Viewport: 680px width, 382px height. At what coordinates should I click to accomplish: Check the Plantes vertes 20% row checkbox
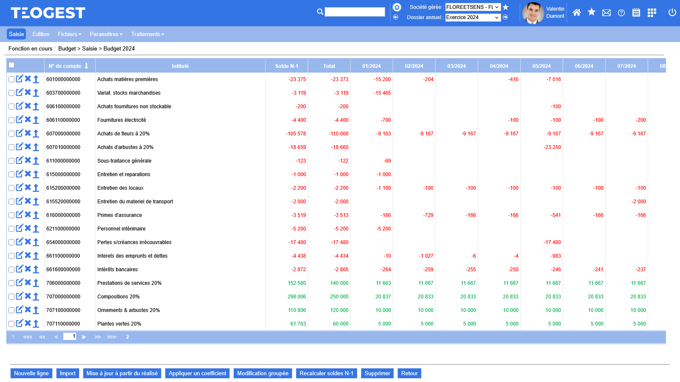pyautogui.click(x=11, y=324)
